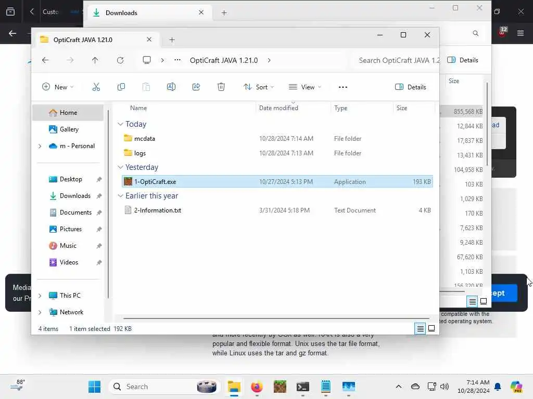Viewport: 533px width, 399px height.
Task: Add a new tab in the Downloads window
Action: (224, 13)
